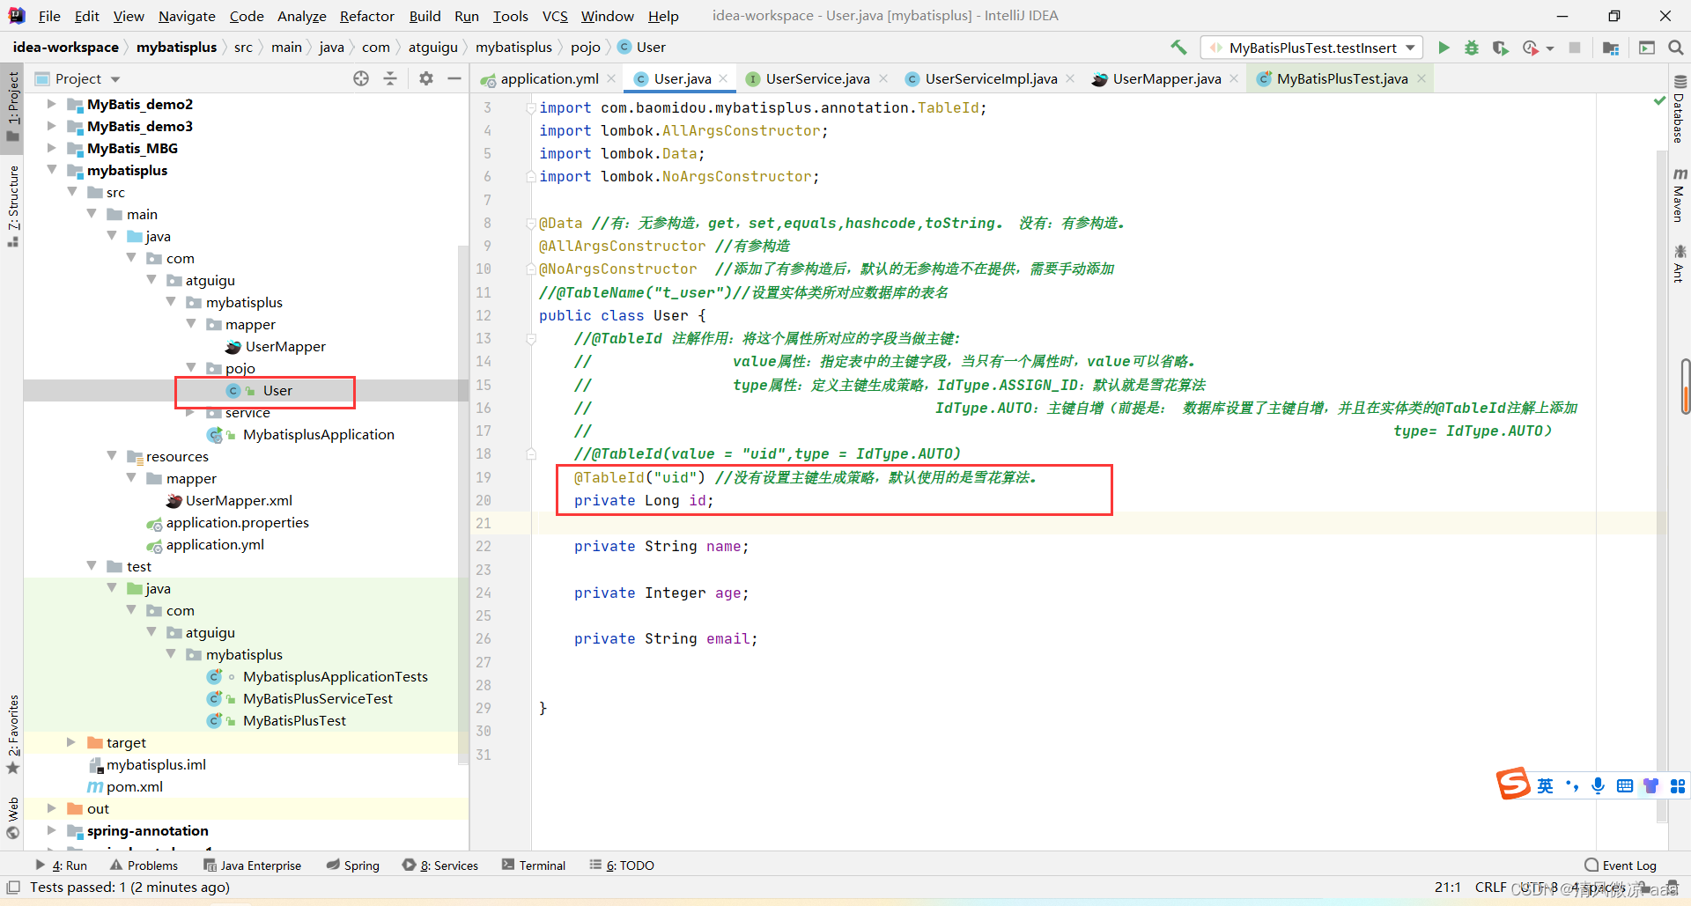Open the TODO tool window

point(622,865)
